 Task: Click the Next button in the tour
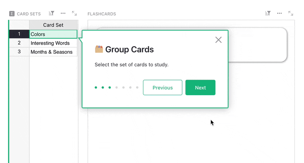click(x=200, y=88)
